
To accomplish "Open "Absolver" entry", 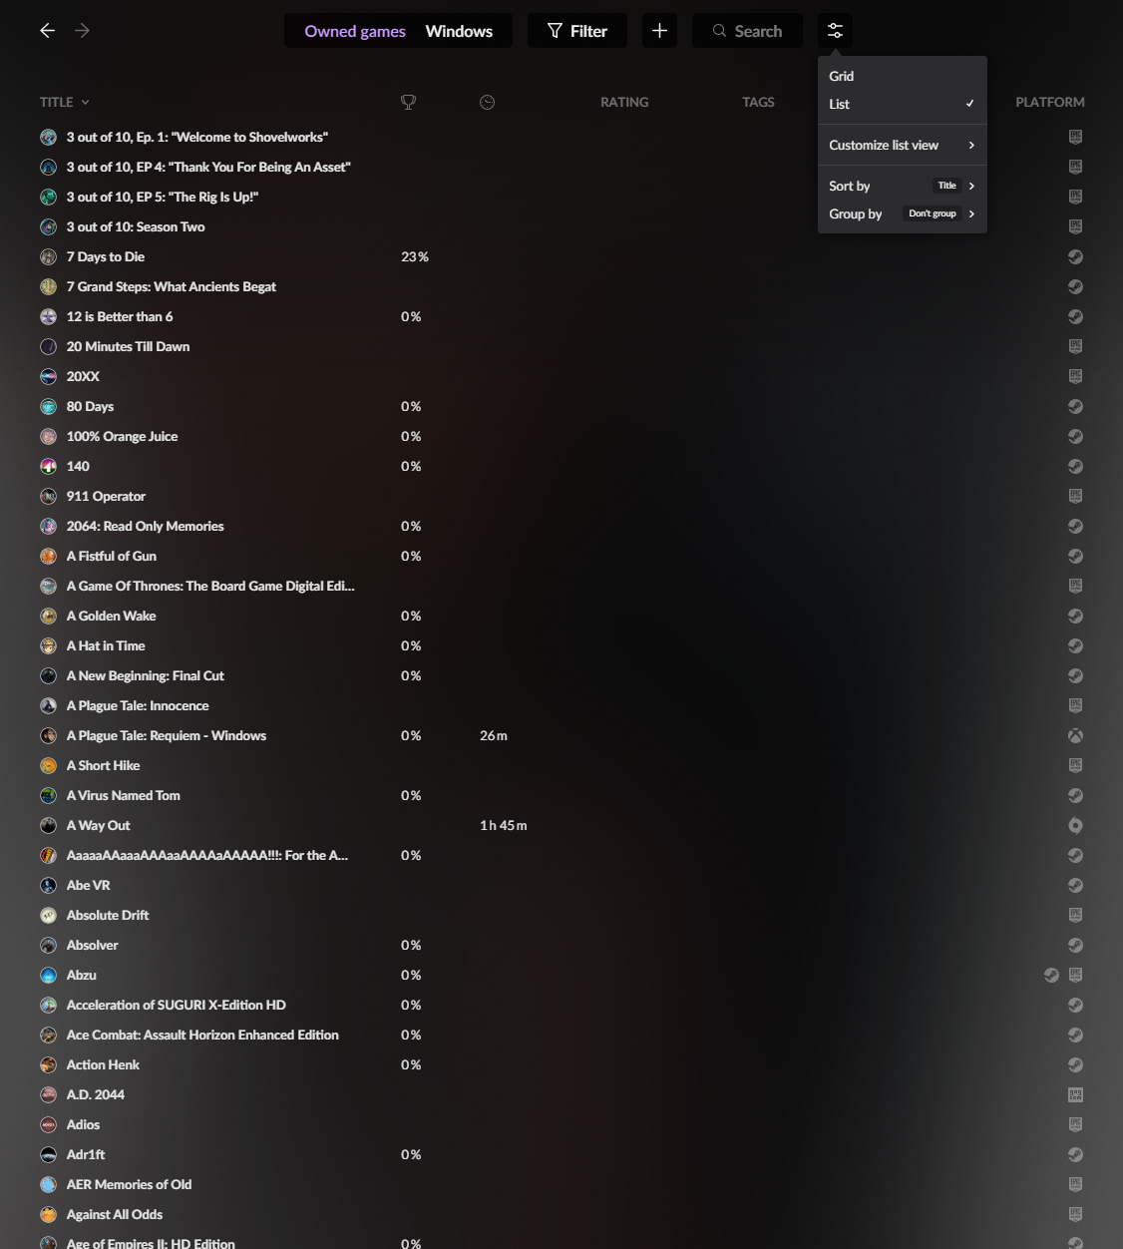I will click(93, 945).
